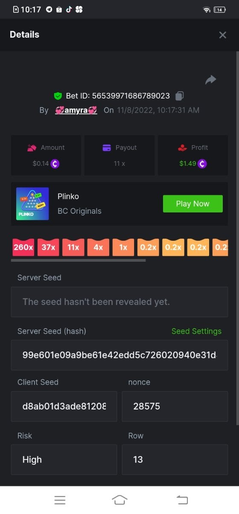Tap the coin icon next to $0.14 amount
Screen dimensions: 239x514
[x=55, y=164]
